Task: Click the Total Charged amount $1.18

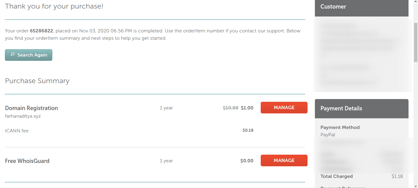Action: (x=397, y=176)
